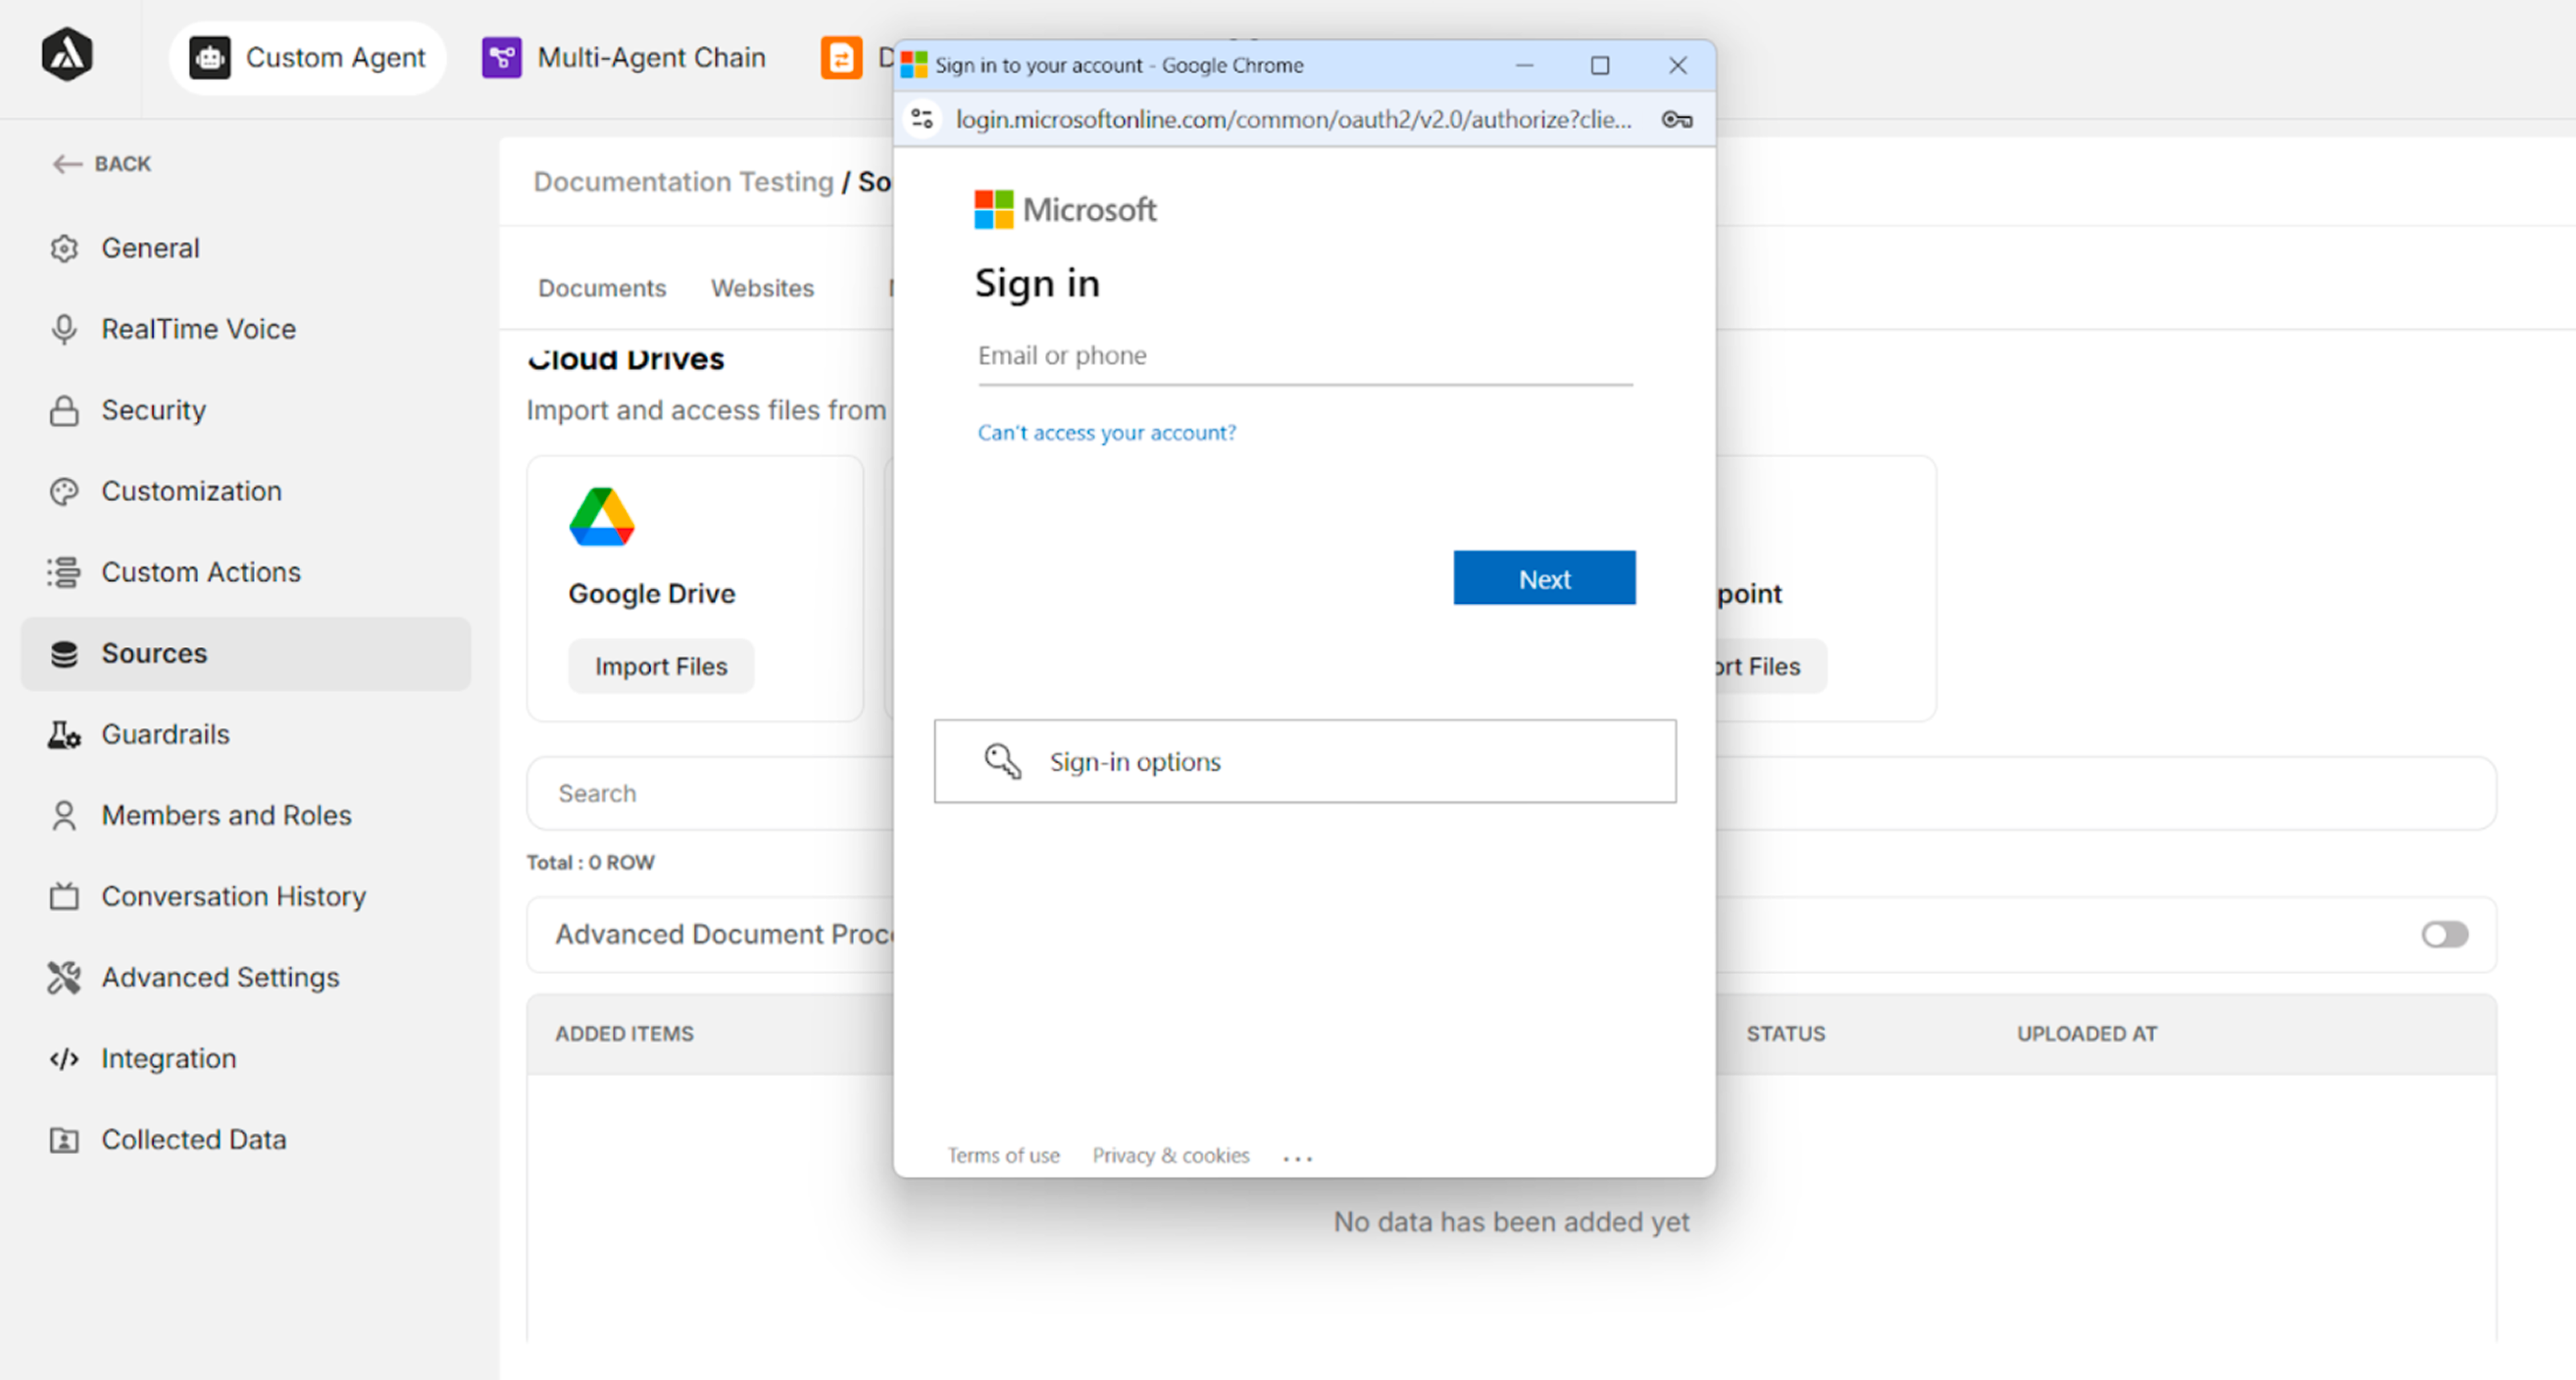Screen dimensions: 2576x1380
Task: Open the Guardrails section
Action: point(165,734)
